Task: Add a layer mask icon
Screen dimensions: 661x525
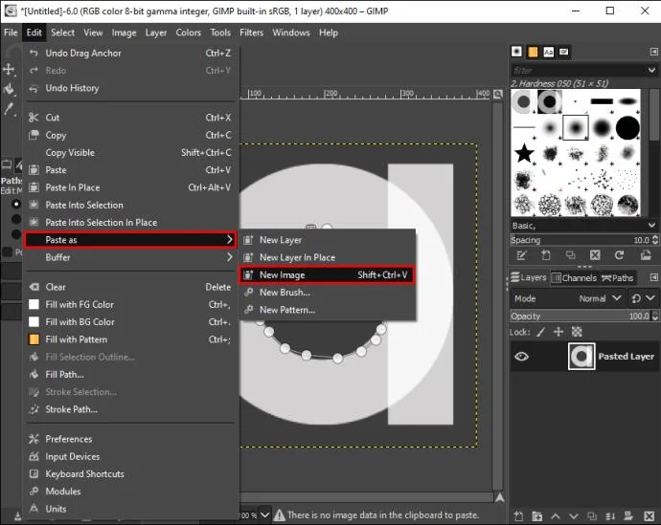Action: pyautogui.click(x=629, y=516)
